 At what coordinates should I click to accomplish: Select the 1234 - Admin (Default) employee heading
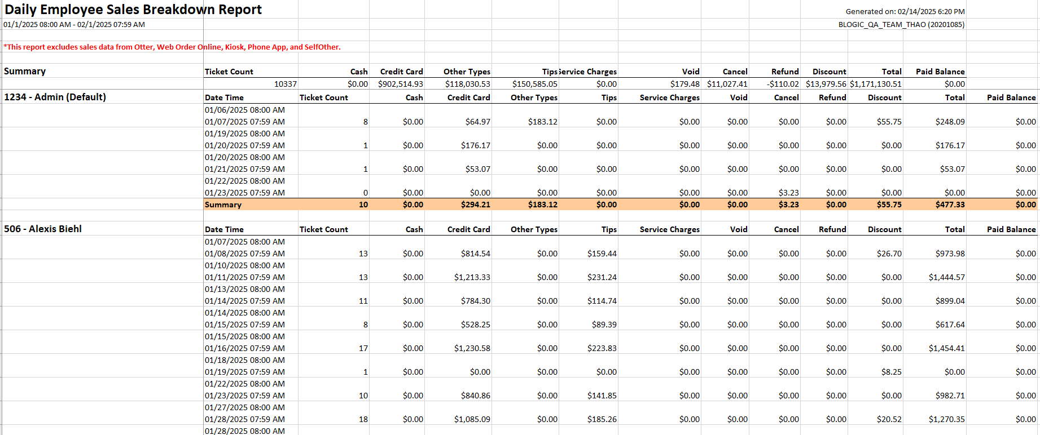coord(55,97)
